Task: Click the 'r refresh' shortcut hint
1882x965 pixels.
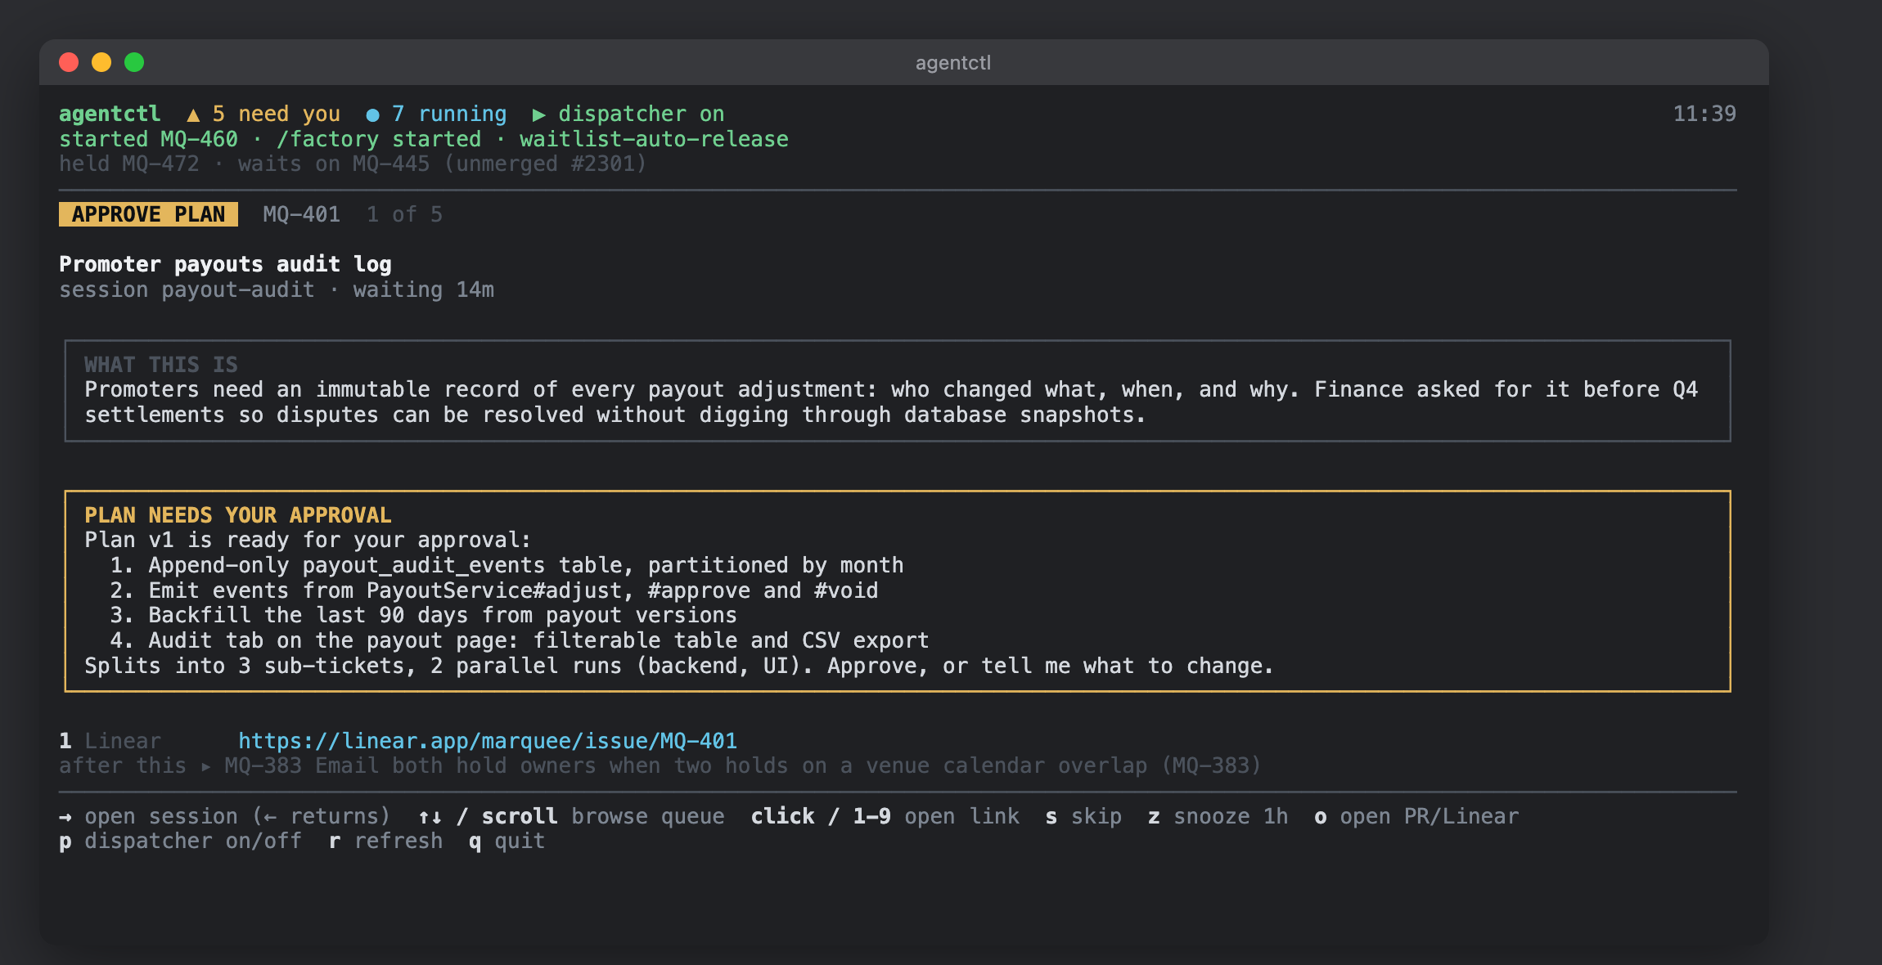Action: click(x=385, y=841)
